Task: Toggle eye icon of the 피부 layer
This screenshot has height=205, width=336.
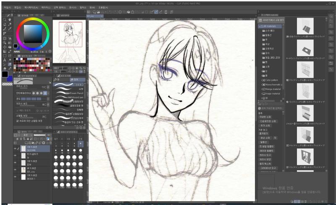Action: click(x=15, y=163)
